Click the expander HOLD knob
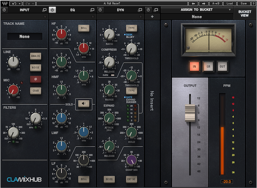Viewport: 257px width, 188px height. (x=132, y=132)
